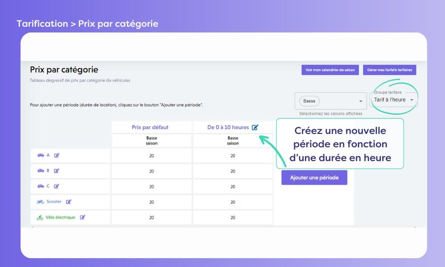Image resolution: width=445 pixels, height=267 pixels.
Task: Open 'Voir mon calendrier de saison'
Action: point(330,70)
